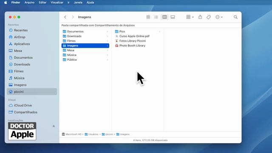Open Filmes in the sidebar
The image size is (272, 153).
[32, 71]
